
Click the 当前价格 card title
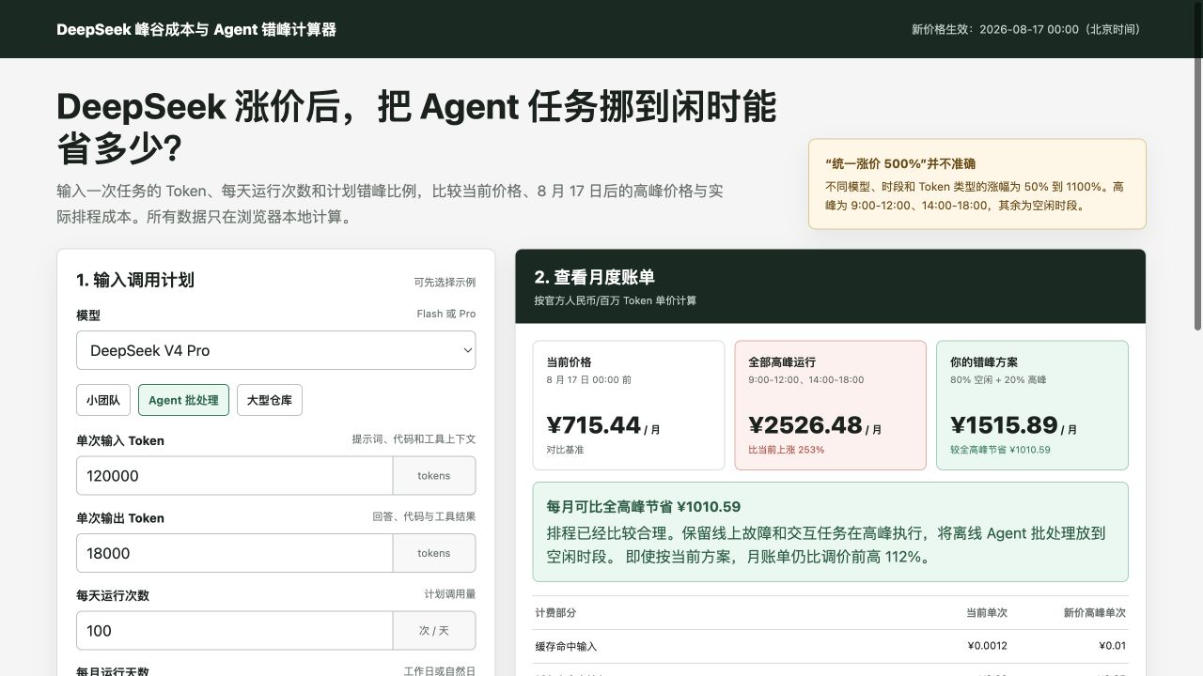click(569, 362)
